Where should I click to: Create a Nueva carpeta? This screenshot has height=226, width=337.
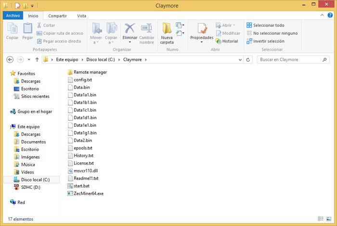[x=167, y=33]
